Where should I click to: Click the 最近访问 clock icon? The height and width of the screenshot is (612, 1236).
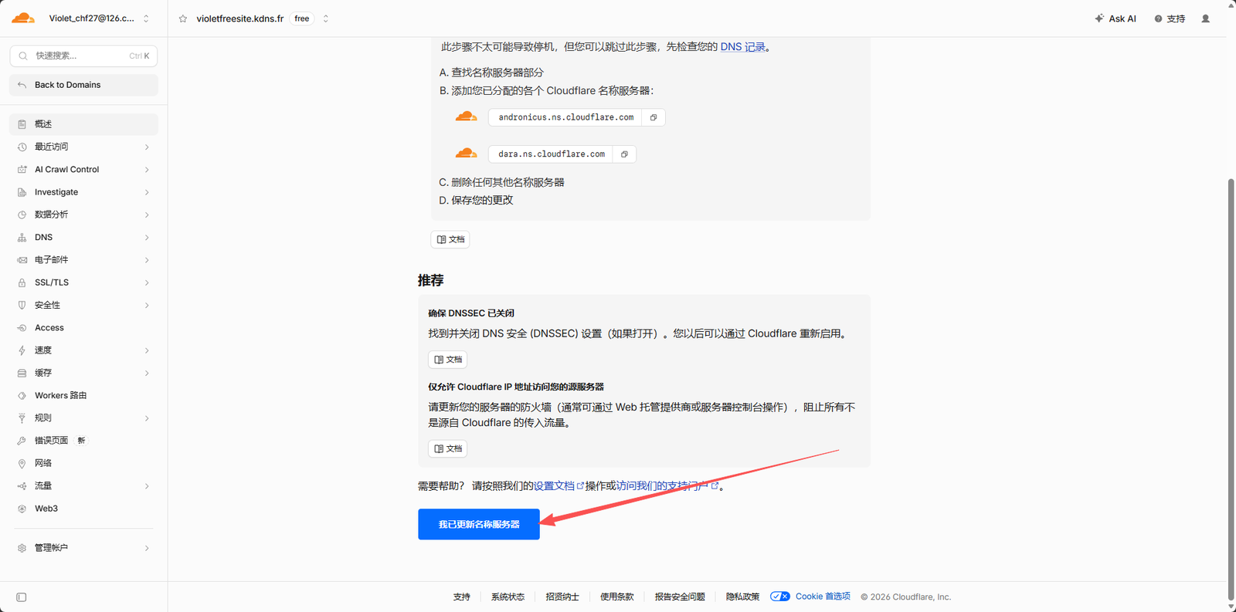(22, 147)
